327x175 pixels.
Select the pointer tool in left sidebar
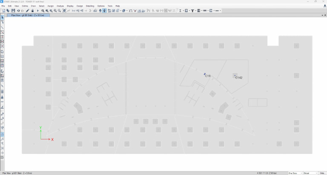(2, 17)
